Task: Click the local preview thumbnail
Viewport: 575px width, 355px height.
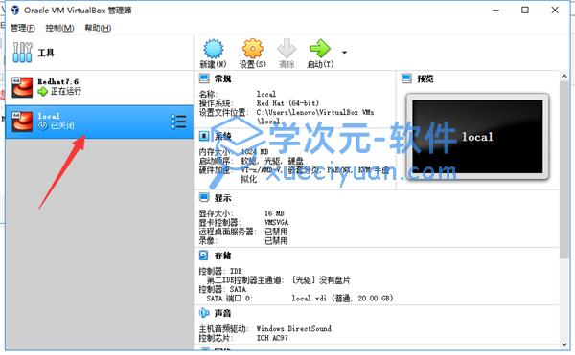Action: pos(477,137)
